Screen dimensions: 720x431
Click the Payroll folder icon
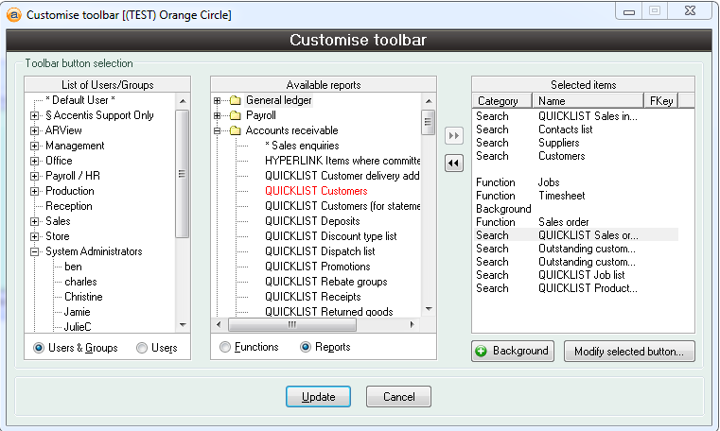234,115
